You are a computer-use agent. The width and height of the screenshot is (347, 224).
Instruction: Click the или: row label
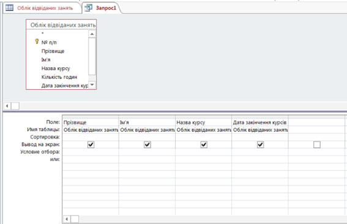tap(54, 159)
